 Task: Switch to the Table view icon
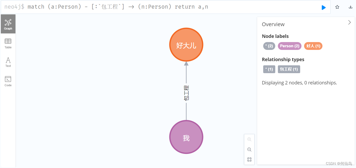tap(8, 43)
